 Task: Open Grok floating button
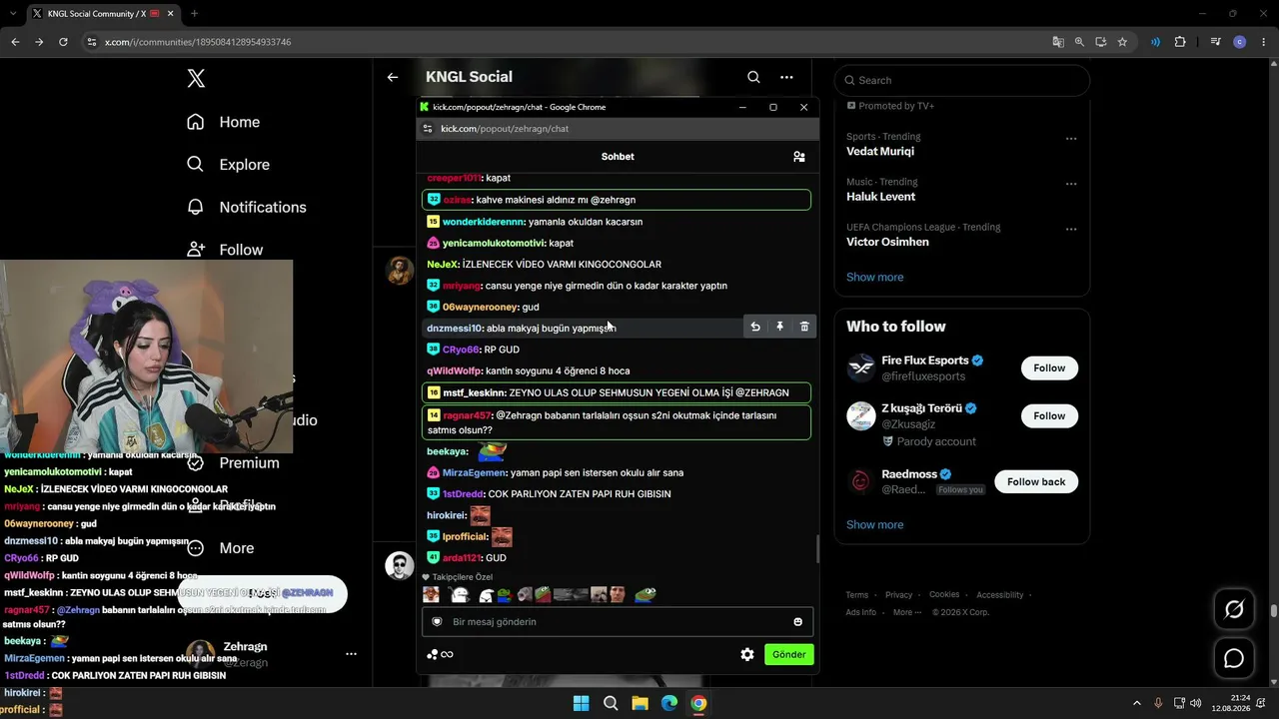tap(1234, 609)
